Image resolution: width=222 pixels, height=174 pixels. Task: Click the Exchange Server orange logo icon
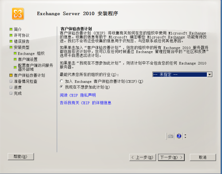point(18,14)
